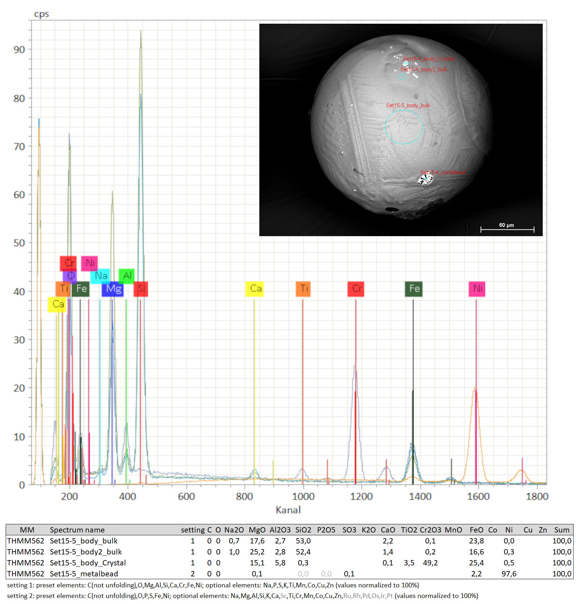Select the orange Ti label near channel 1000
The height and width of the screenshot is (604, 581).
tap(303, 289)
